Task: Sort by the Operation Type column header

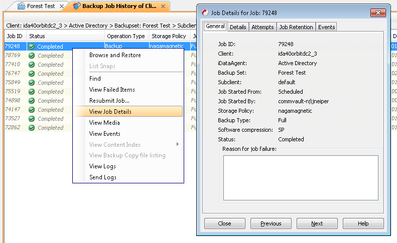Action: pyautogui.click(x=125, y=36)
